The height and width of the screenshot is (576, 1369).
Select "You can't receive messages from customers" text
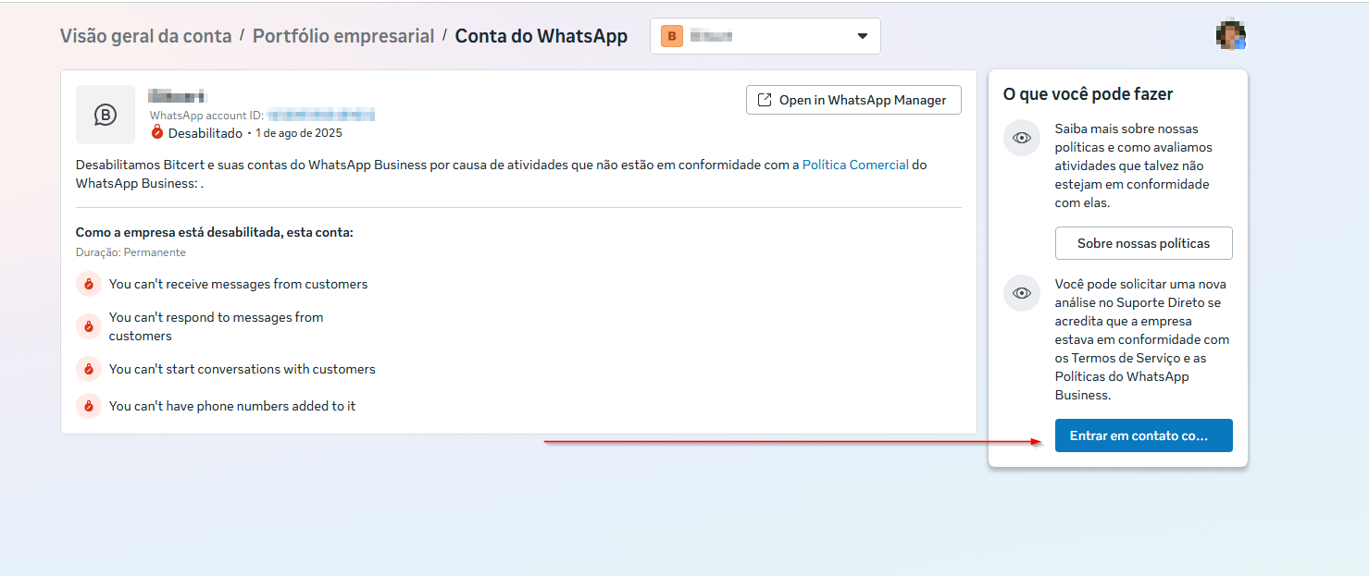coord(238,284)
